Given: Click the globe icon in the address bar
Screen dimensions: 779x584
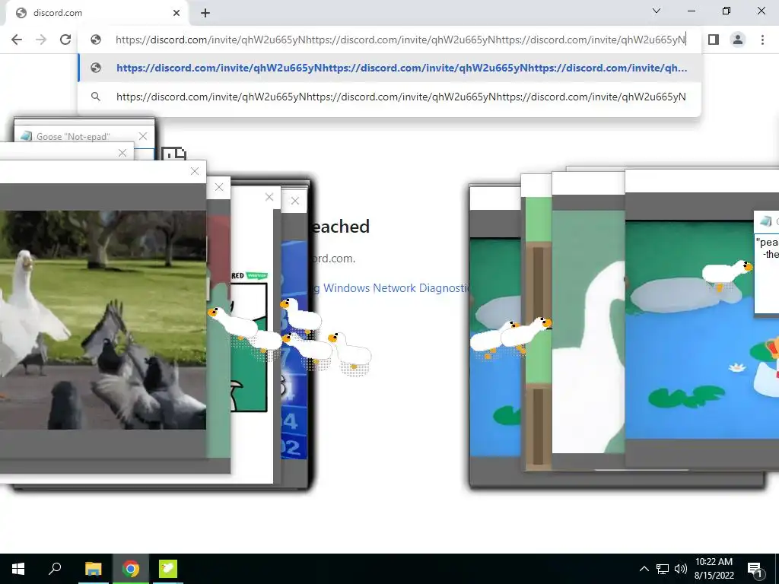Looking at the screenshot, I should point(96,40).
